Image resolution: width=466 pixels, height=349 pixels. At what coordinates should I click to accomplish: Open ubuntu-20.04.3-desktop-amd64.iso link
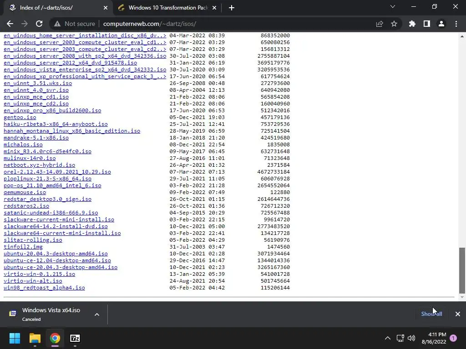click(x=56, y=254)
